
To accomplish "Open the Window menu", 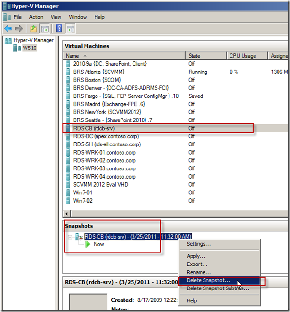I will tap(78, 17).
